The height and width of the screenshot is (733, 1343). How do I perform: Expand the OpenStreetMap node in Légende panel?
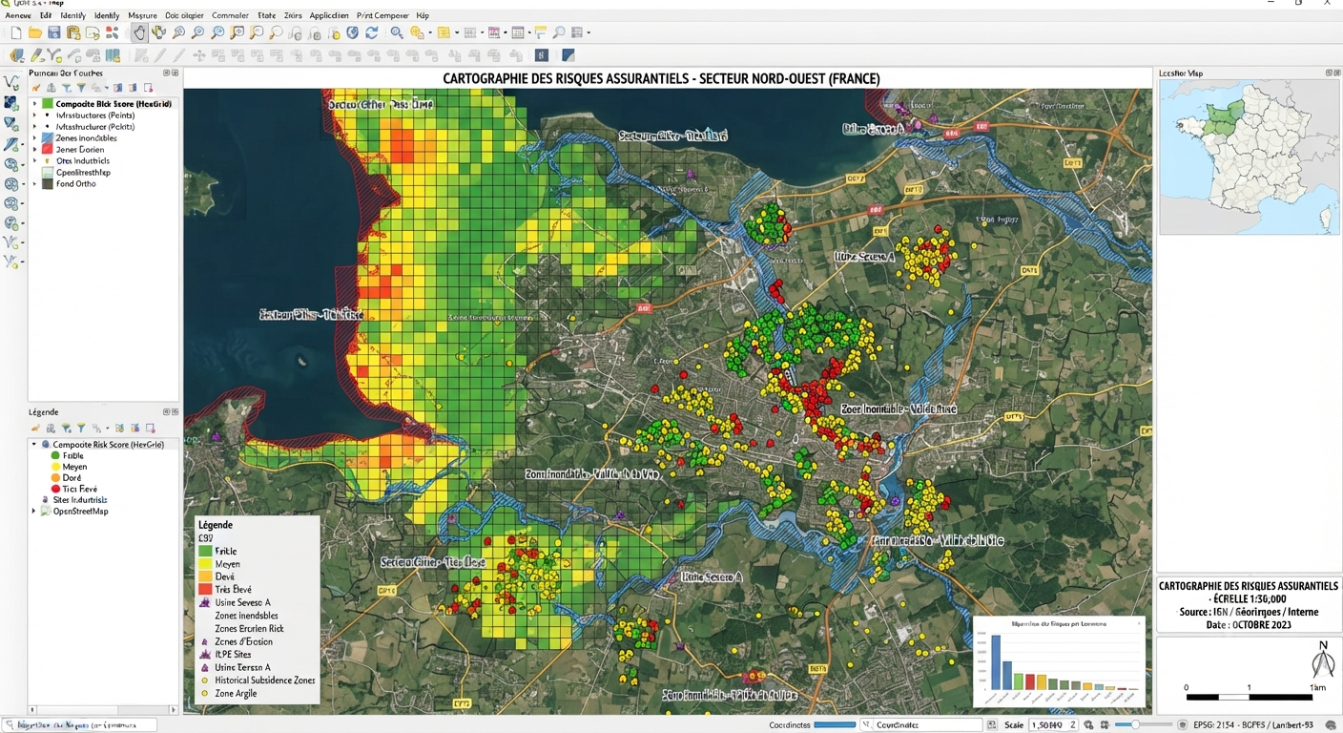point(33,511)
